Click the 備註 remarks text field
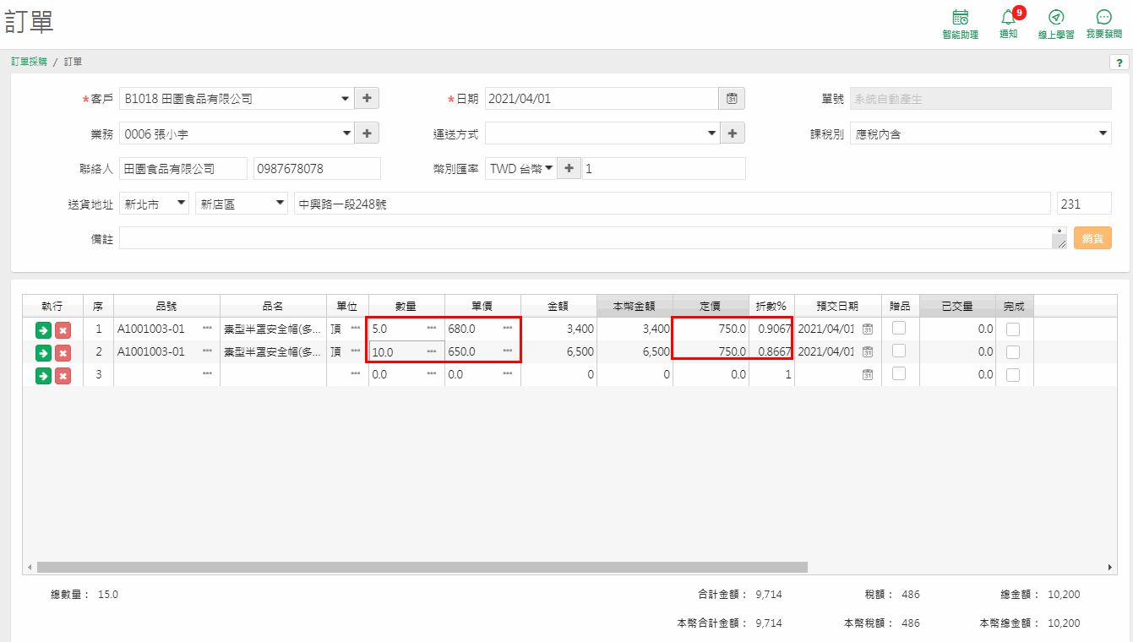Image resolution: width=1133 pixels, height=642 pixels. (x=593, y=238)
